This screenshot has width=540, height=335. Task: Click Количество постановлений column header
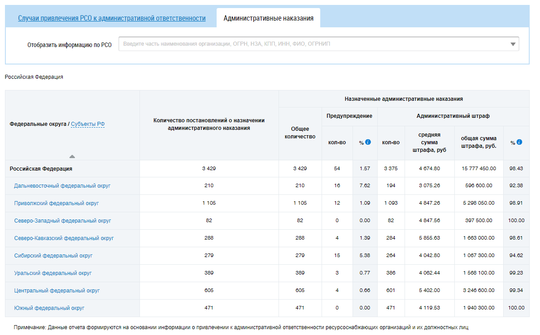[x=209, y=124]
